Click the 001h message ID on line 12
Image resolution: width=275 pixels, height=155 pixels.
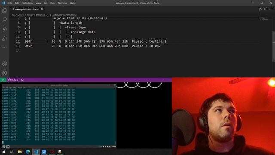[x=28, y=41]
